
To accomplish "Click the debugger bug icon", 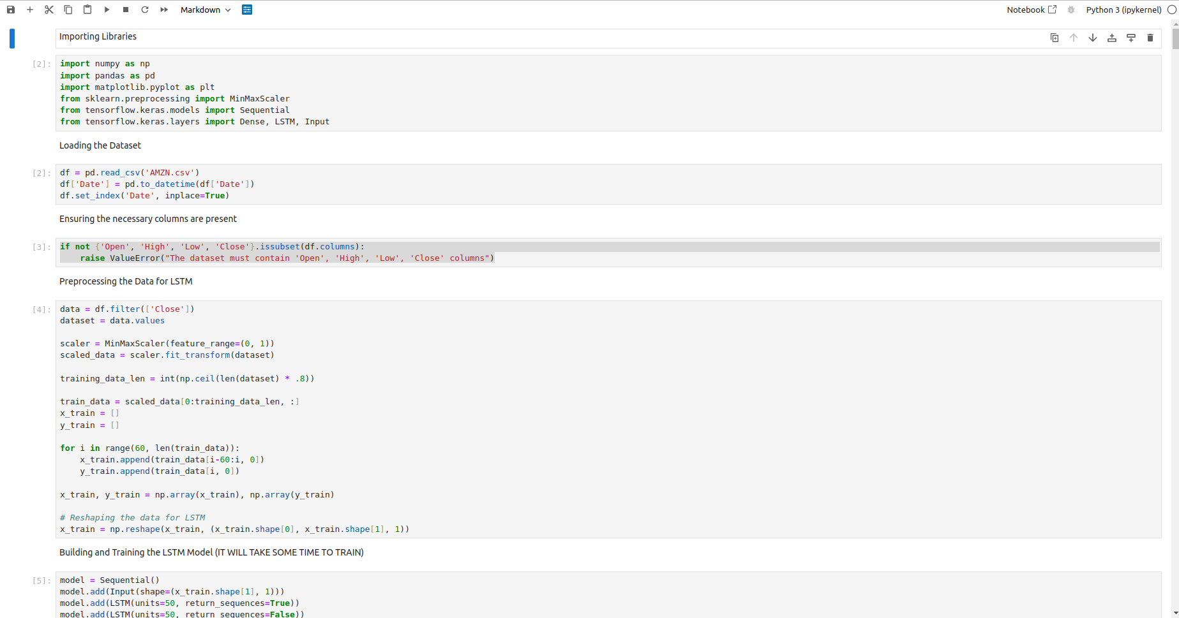I will [1071, 10].
